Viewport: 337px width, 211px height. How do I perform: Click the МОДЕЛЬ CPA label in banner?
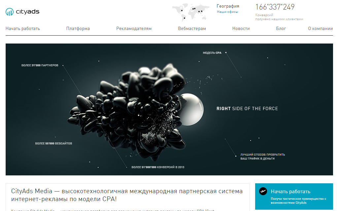point(212,53)
